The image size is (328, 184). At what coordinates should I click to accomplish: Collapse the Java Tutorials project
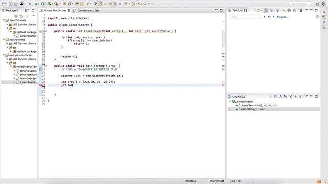click(4, 20)
